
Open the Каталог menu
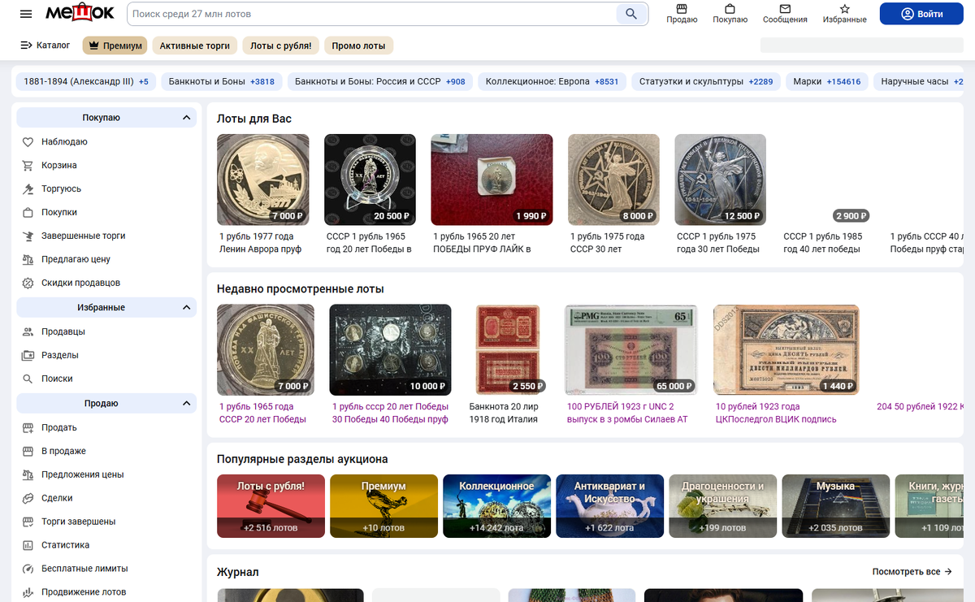click(x=45, y=45)
